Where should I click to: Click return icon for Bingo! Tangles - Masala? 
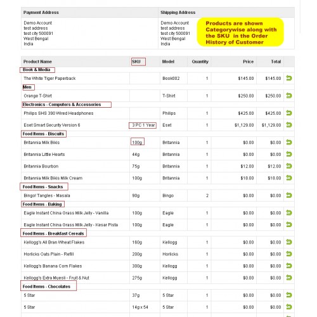tap(289, 195)
